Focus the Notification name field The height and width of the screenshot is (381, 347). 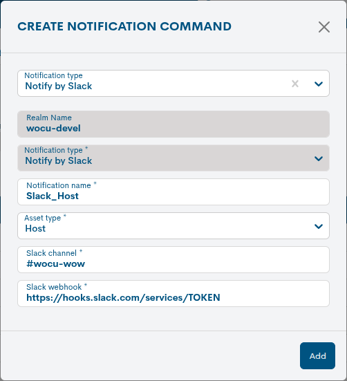tap(173, 192)
